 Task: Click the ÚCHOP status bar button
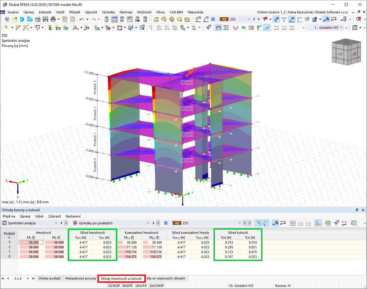(x=114, y=286)
